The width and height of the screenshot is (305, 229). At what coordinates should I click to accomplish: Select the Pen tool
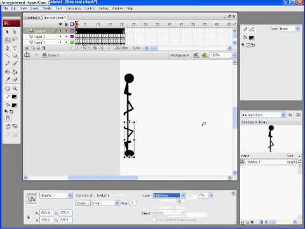click(8, 48)
